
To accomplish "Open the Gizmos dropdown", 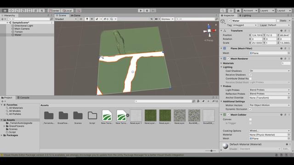I will tap(167, 19).
